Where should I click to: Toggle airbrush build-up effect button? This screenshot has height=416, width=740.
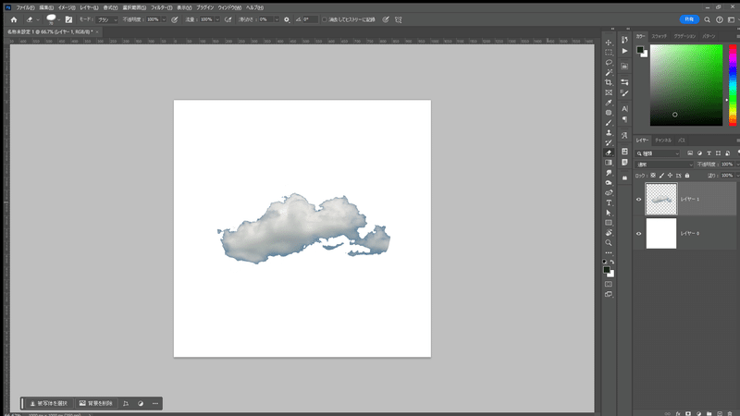coord(228,19)
